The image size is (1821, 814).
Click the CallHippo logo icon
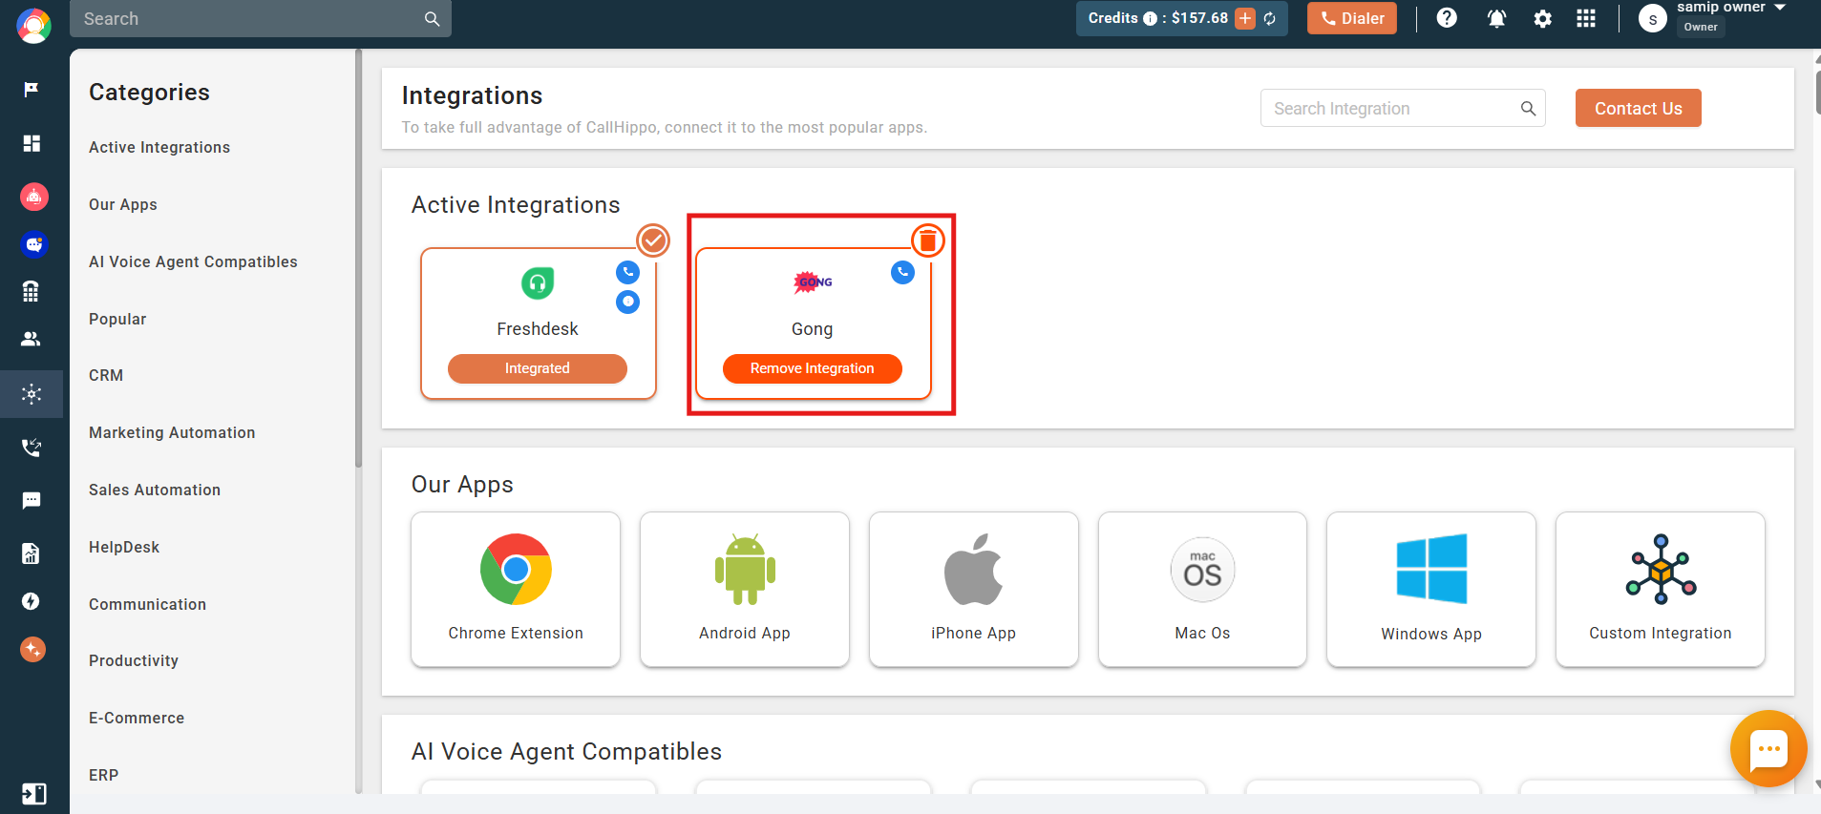(33, 26)
